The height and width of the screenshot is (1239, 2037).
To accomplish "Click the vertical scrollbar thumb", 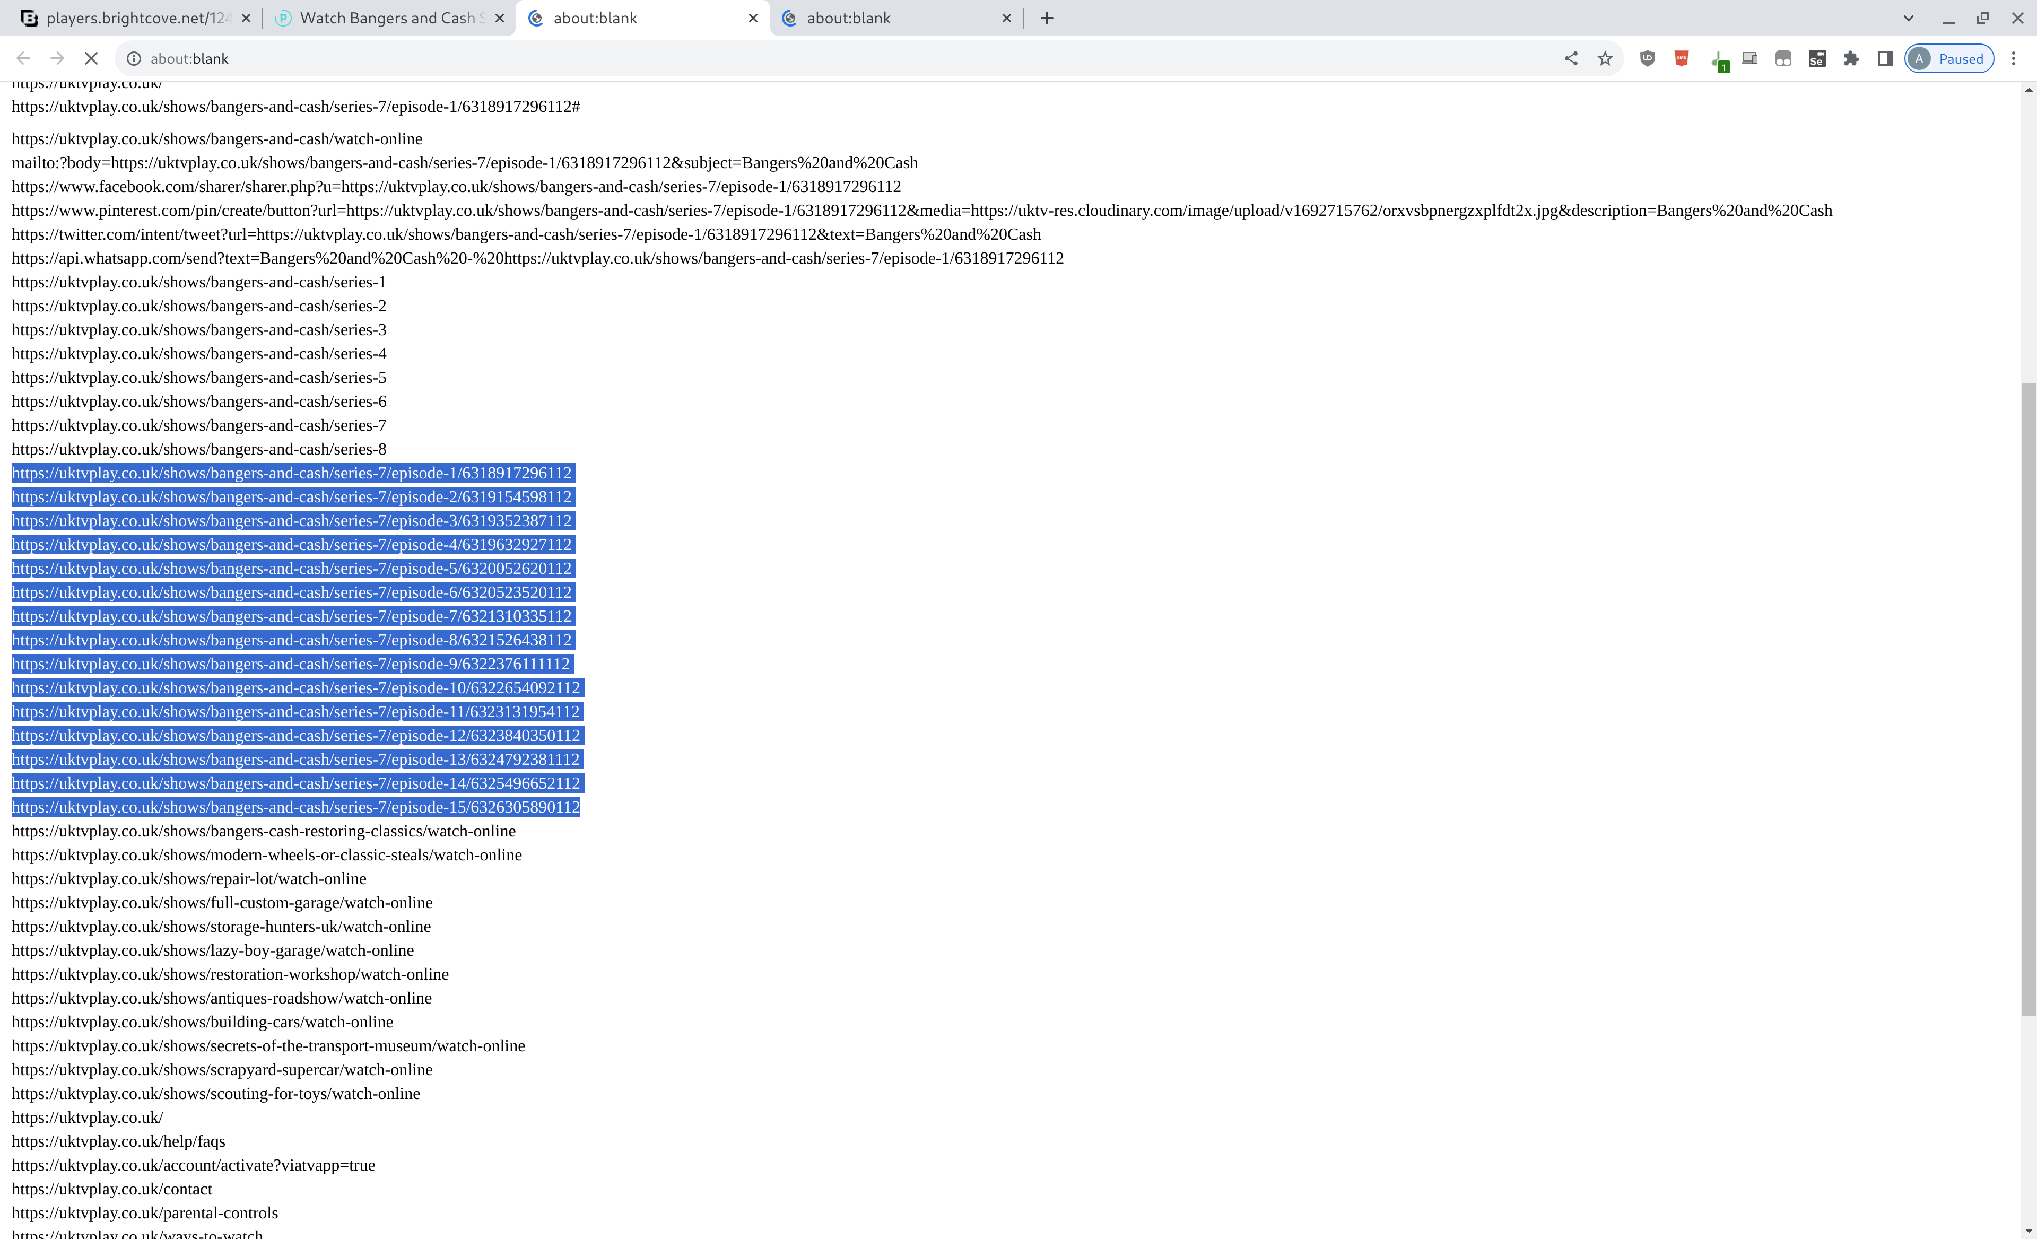I will (x=2029, y=699).
